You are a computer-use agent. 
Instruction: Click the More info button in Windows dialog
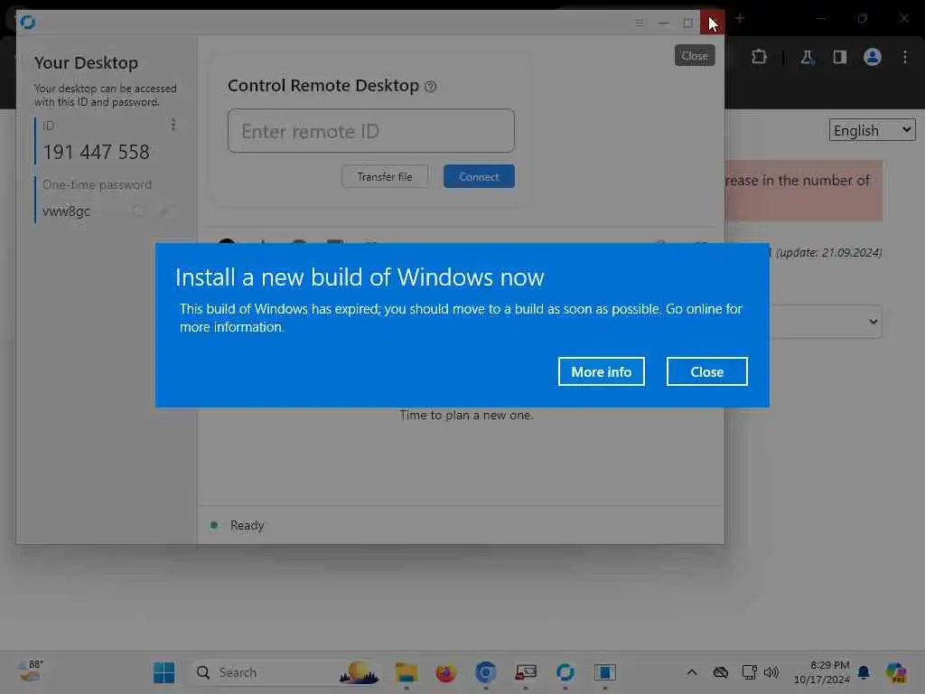(601, 371)
